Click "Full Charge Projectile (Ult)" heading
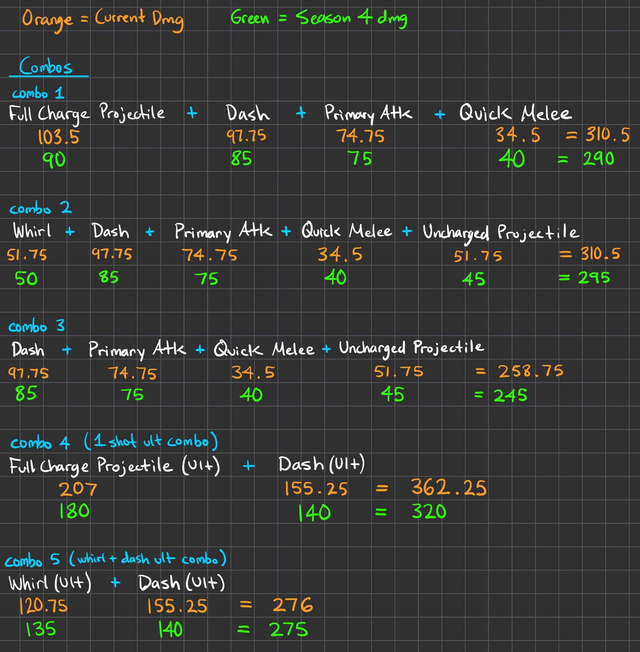 [114, 466]
